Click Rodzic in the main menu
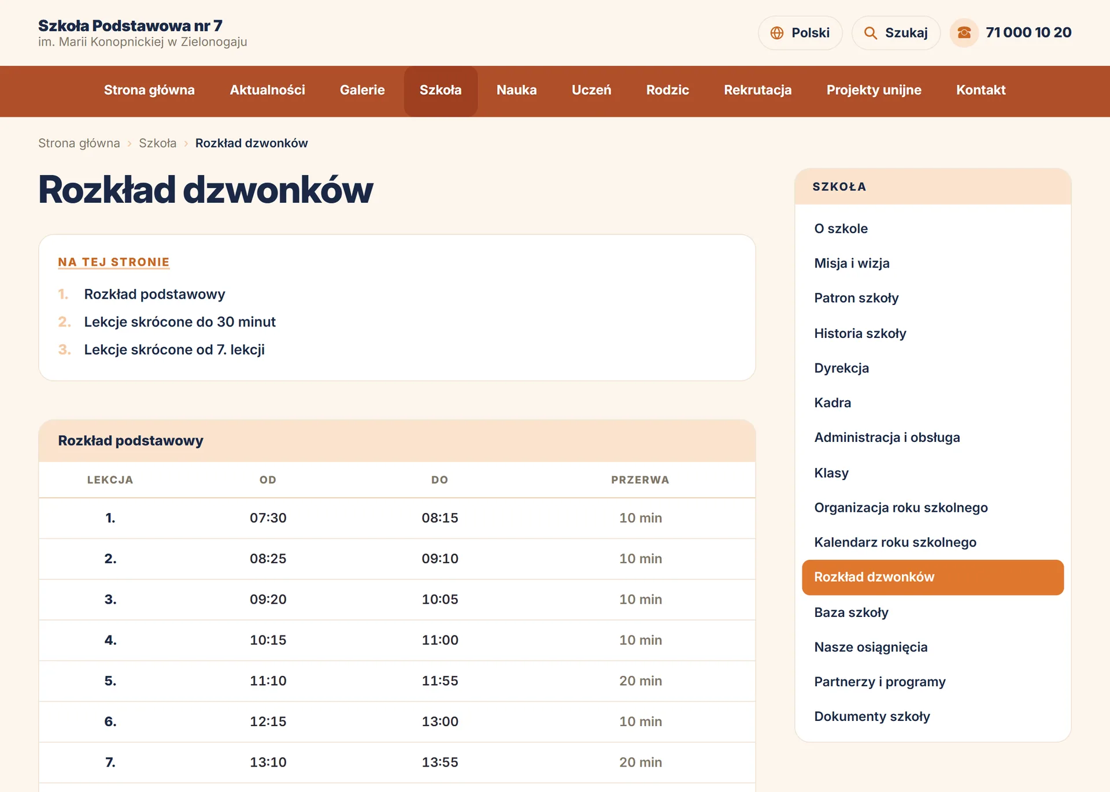The image size is (1110, 792). click(x=667, y=91)
